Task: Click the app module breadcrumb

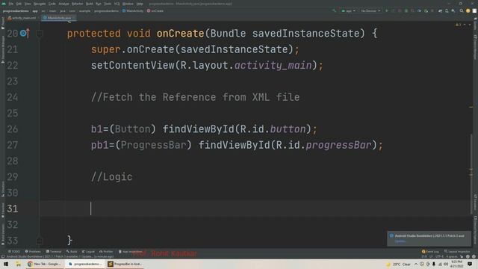Action: [35, 11]
